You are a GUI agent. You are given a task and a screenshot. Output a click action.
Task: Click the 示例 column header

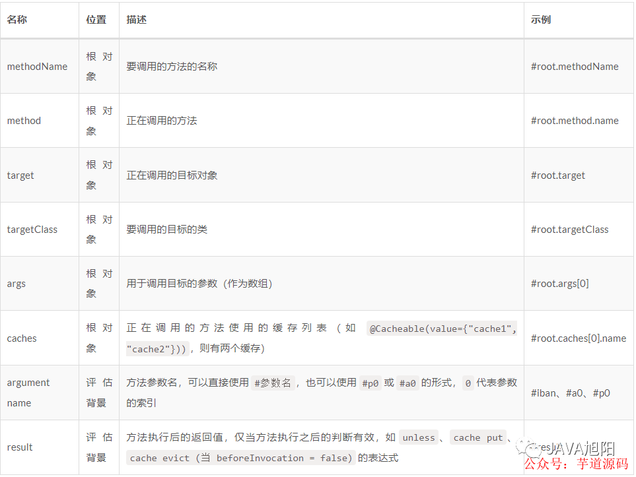[540, 20]
